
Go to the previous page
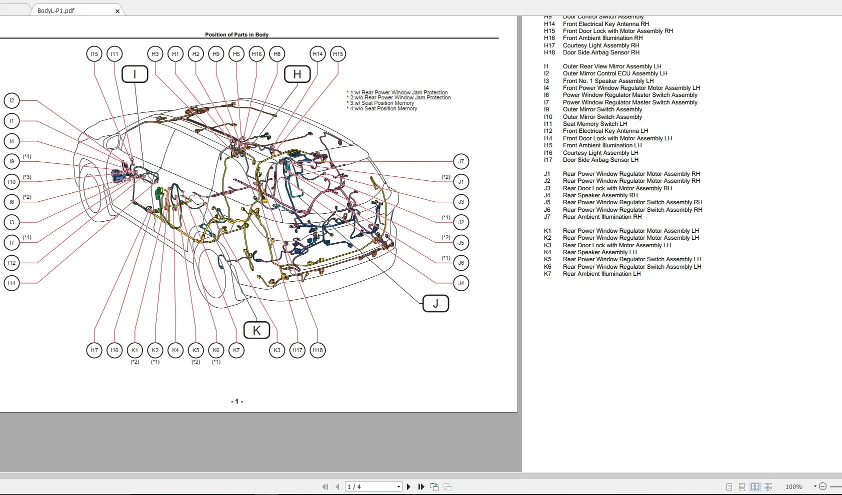click(337, 487)
